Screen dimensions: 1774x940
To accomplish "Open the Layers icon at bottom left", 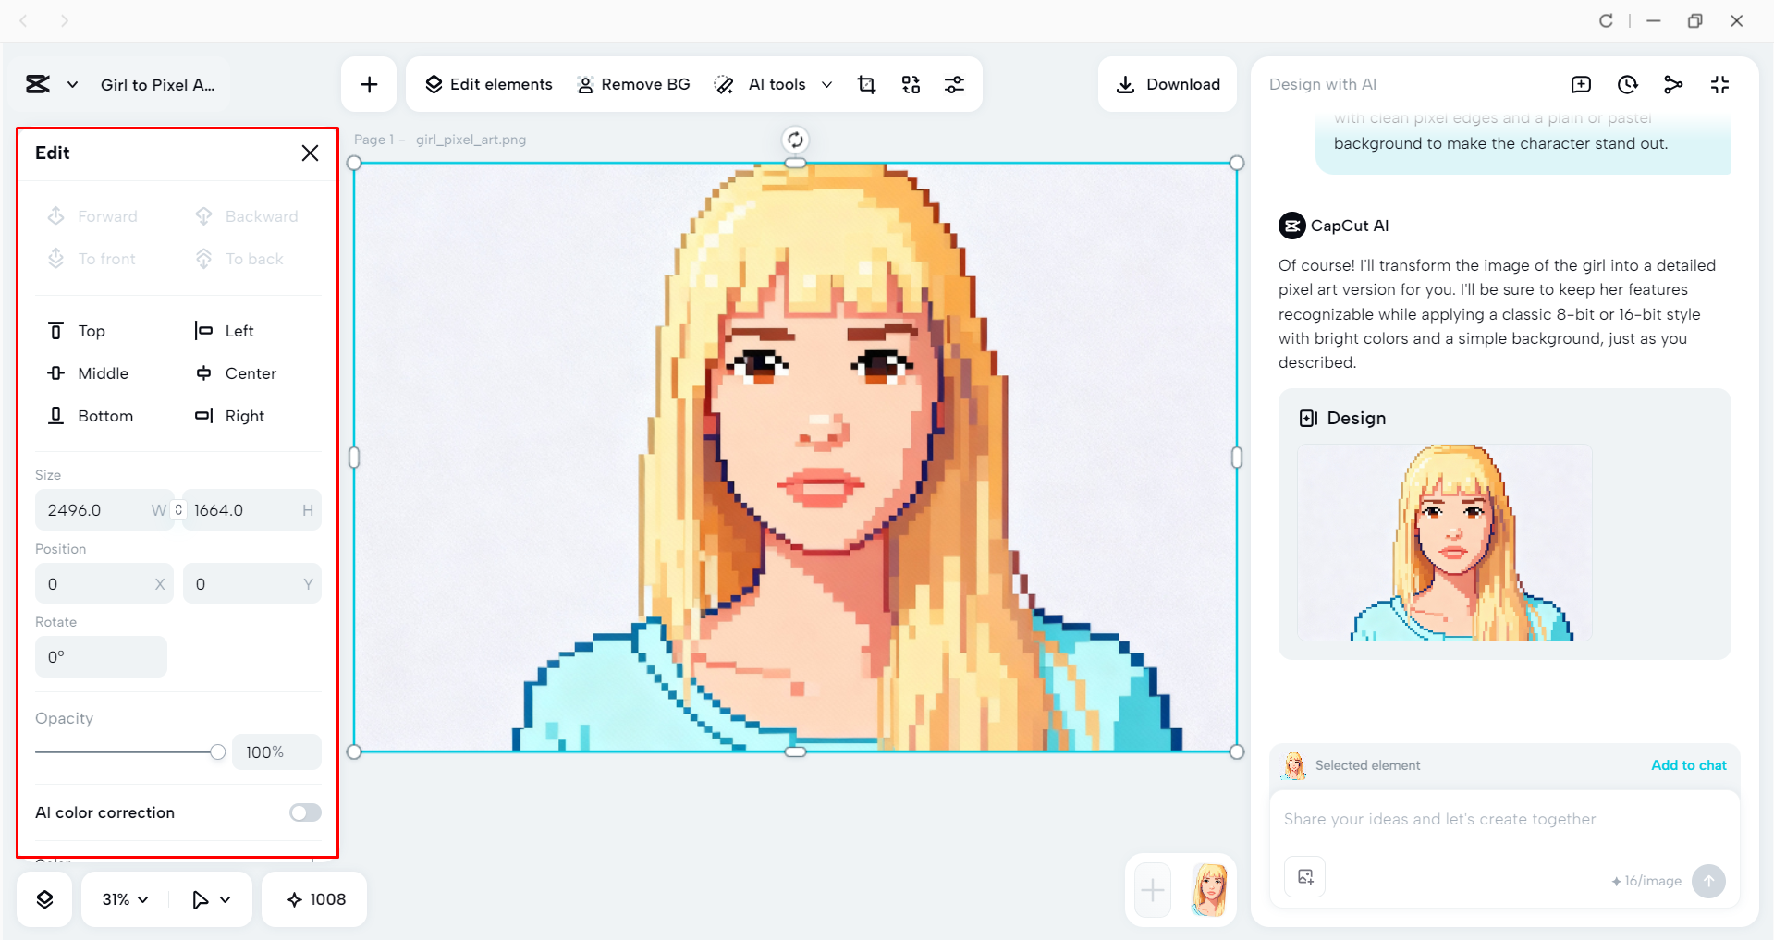I will click(x=43, y=897).
